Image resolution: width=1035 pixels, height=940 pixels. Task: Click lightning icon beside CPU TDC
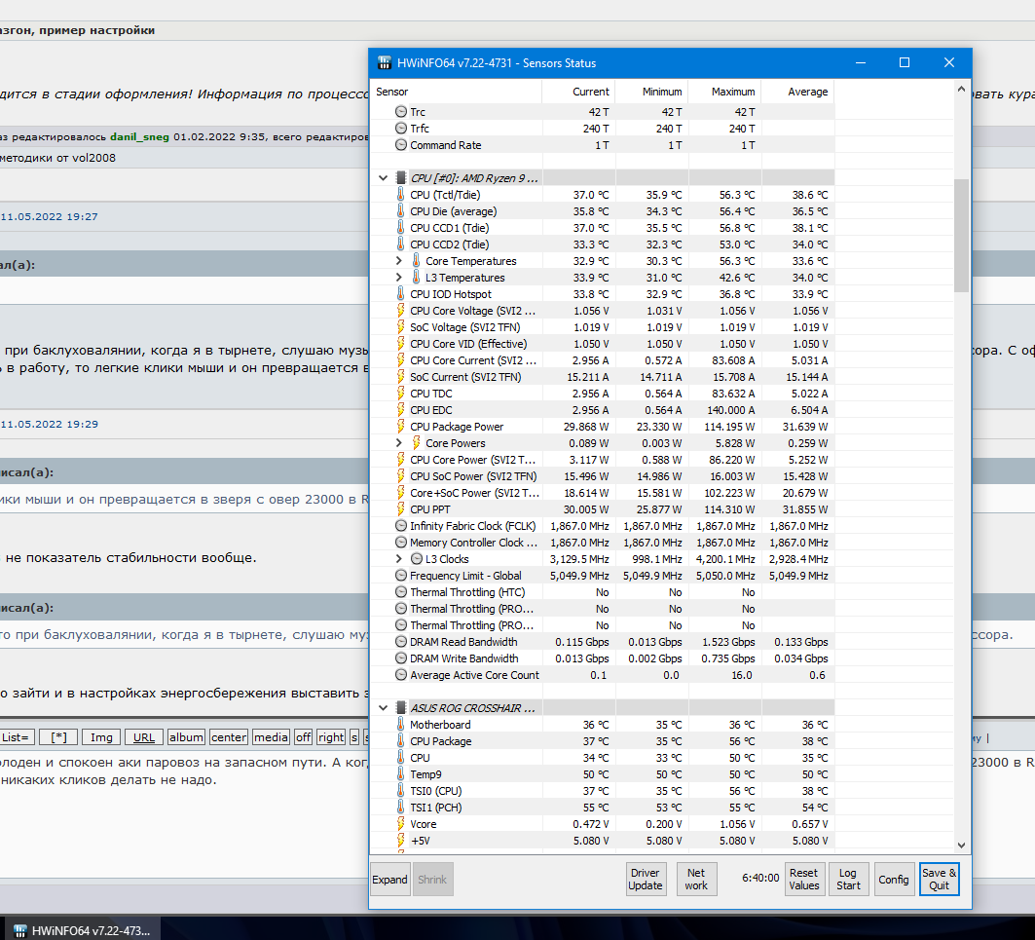(x=401, y=393)
